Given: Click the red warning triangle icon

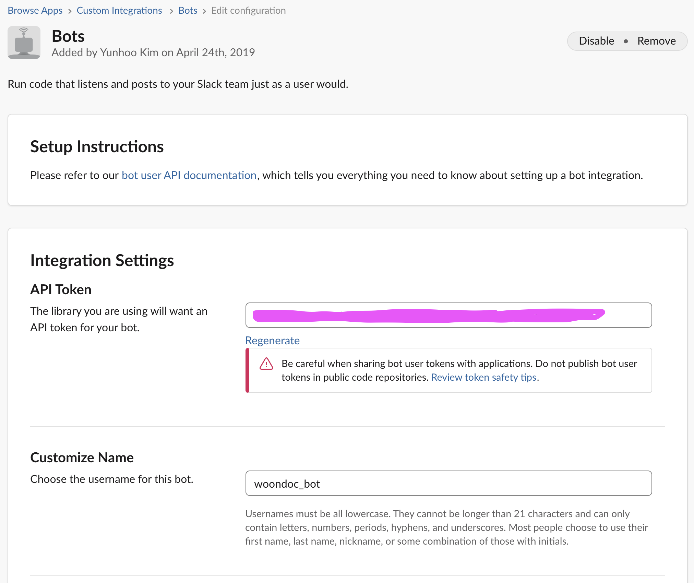Looking at the screenshot, I should click(x=266, y=364).
